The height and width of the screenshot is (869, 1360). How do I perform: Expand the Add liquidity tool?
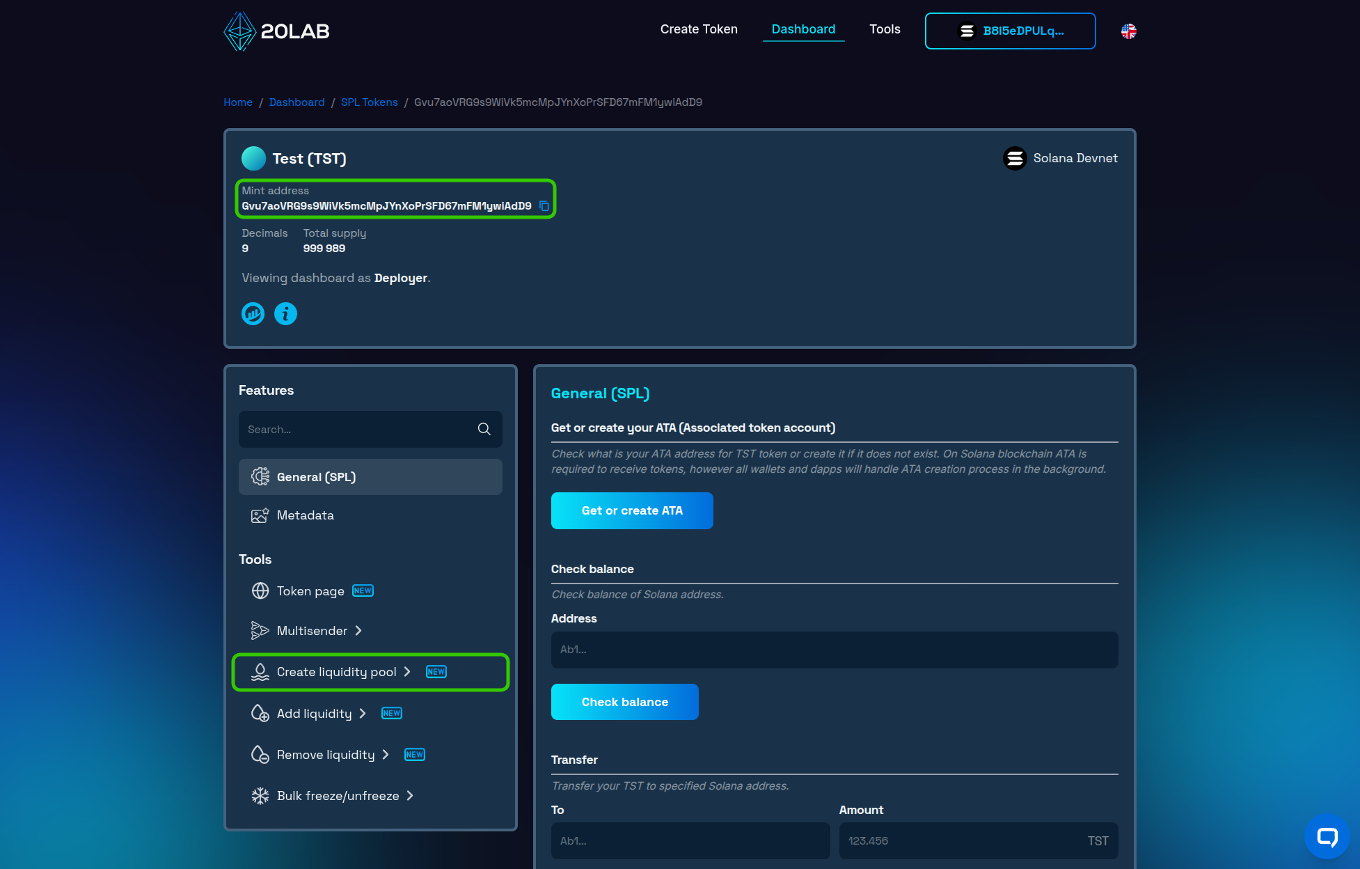(x=315, y=714)
